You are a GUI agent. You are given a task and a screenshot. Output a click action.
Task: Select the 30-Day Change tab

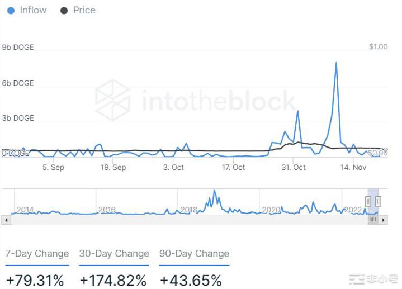[x=114, y=254]
